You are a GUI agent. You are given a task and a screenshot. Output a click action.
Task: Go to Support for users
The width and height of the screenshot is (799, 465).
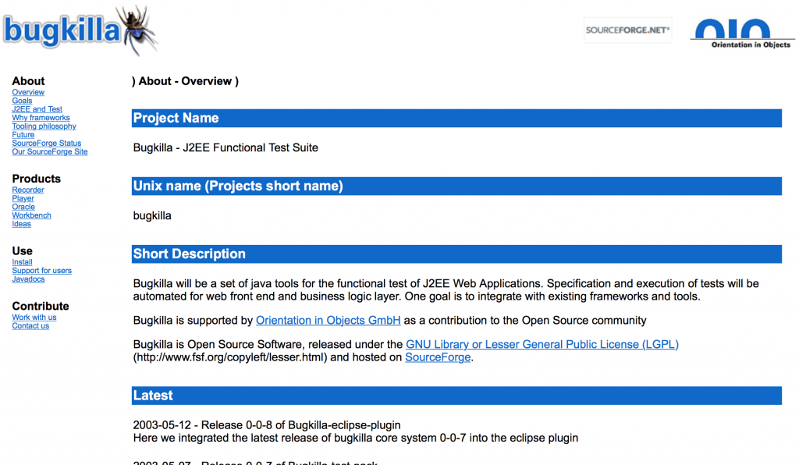coord(42,271)
